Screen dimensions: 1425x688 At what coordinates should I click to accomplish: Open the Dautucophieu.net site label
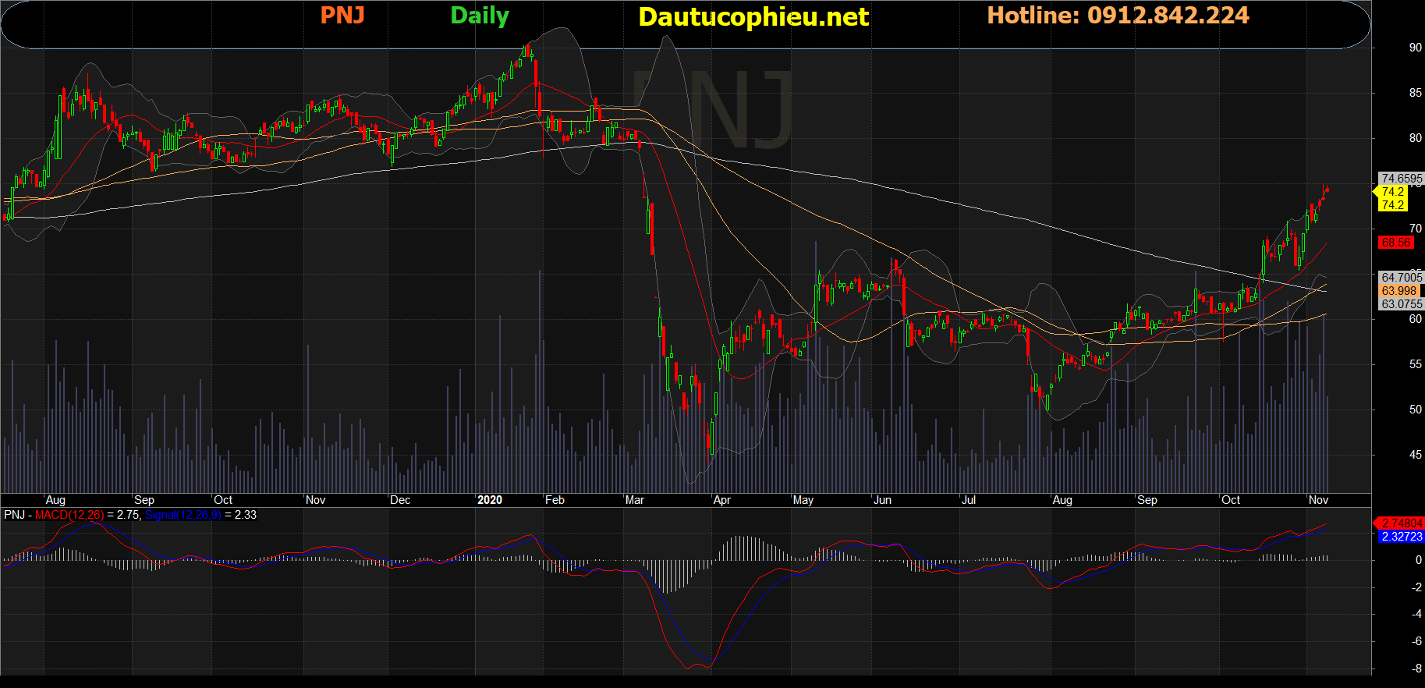[753, 17]
